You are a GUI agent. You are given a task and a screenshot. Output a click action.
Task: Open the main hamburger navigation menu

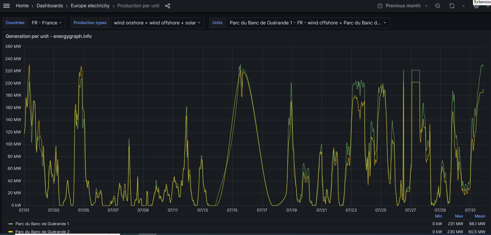click(x=7, y=6)
